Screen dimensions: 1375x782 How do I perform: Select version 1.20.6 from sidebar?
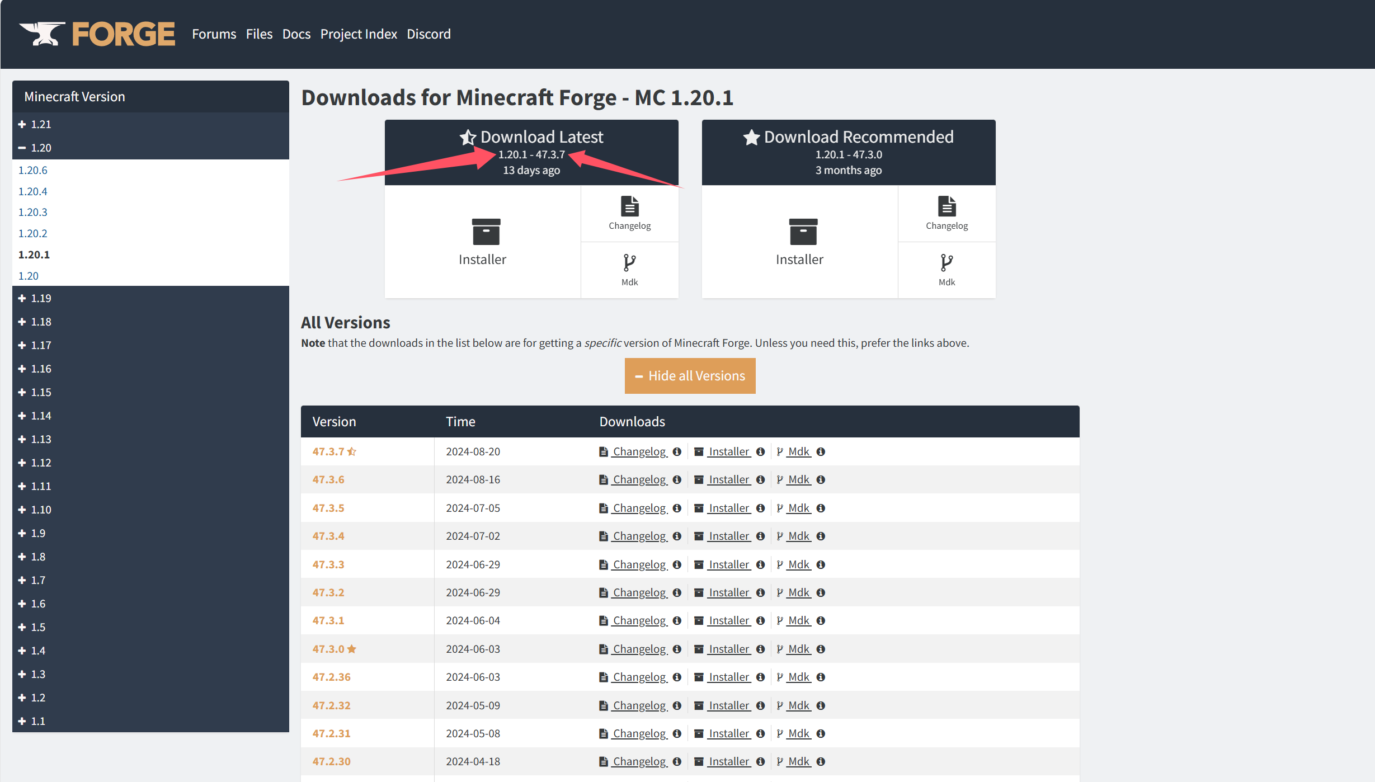tap(33, 169)
